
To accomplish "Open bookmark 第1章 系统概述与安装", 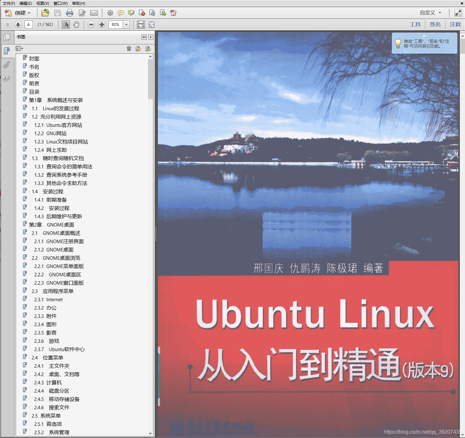I will pyautogui.click(x=56, y=100).
